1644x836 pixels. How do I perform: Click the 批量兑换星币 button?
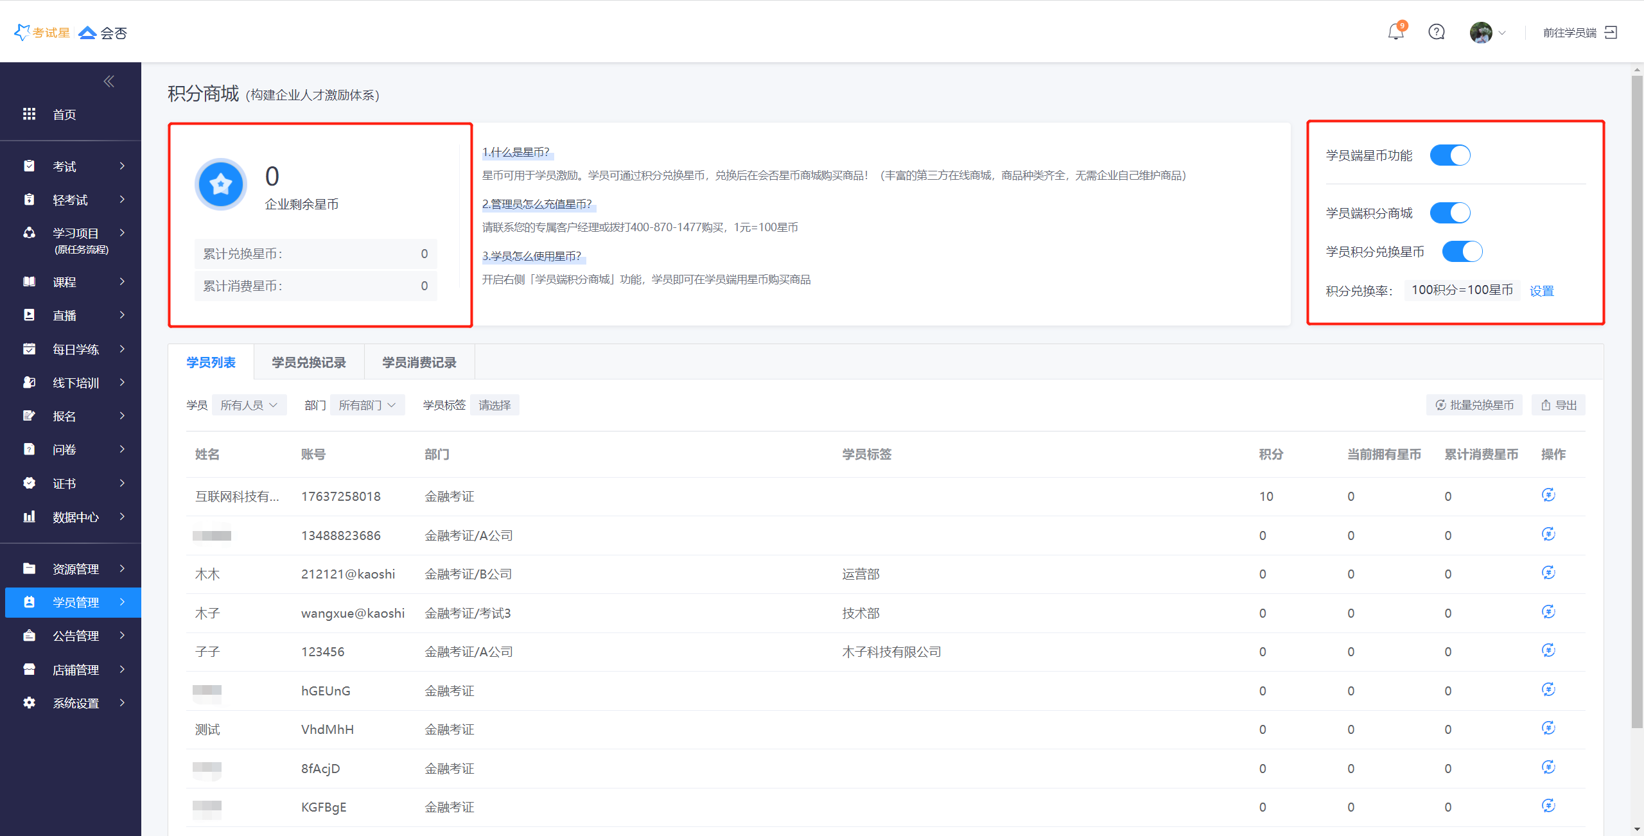pyautogui.click(x=1474, y=405)
